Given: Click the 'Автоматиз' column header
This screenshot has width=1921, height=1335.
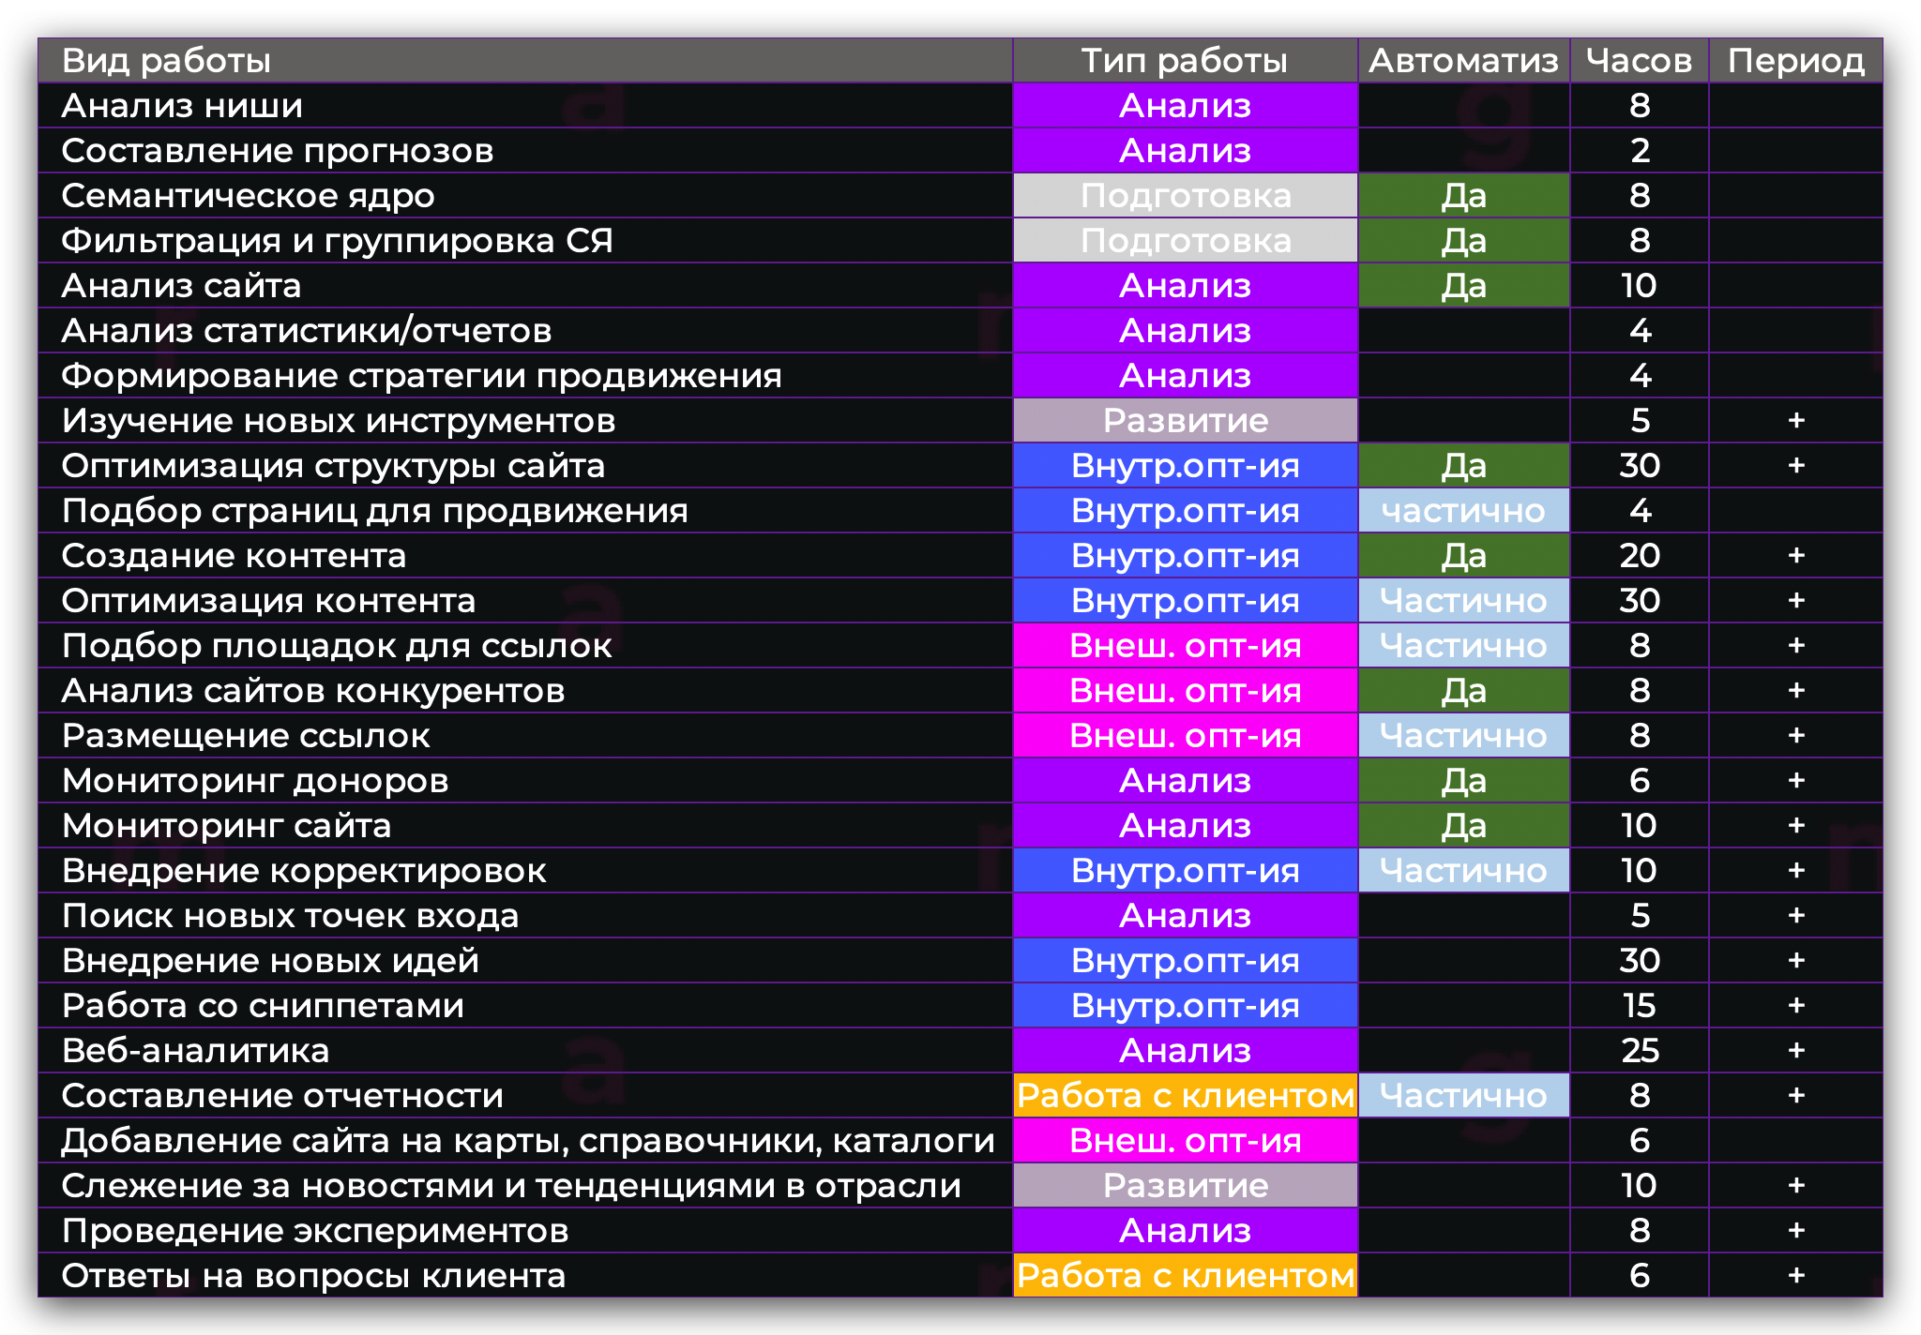Looking at the screenshot, I should [1464, 61].
